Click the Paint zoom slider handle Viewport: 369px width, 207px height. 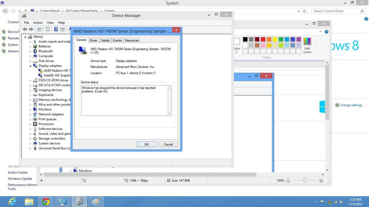pyautogui.click(x=305, y=180)
